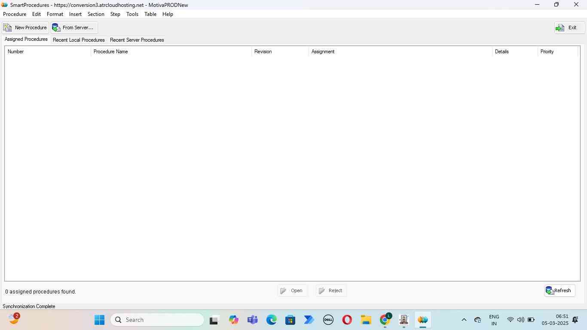Open the Tools menu
The width and height of the screenshot is (587, 330).
click(132, 14)
